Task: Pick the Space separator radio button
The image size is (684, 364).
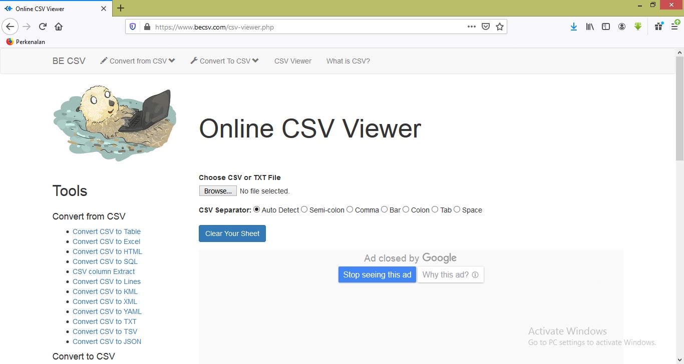Action: [x=457, y=209]
